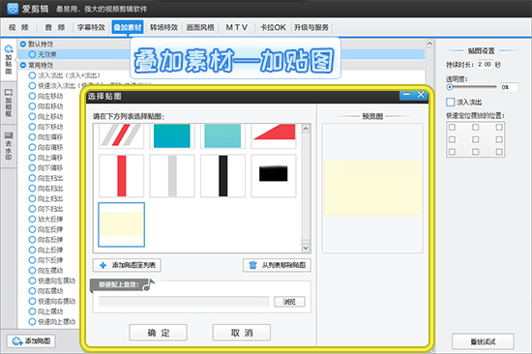This screenshot has width=532, height=354.
Task: Switch to the 音频 tab
Action: [54, 27]
